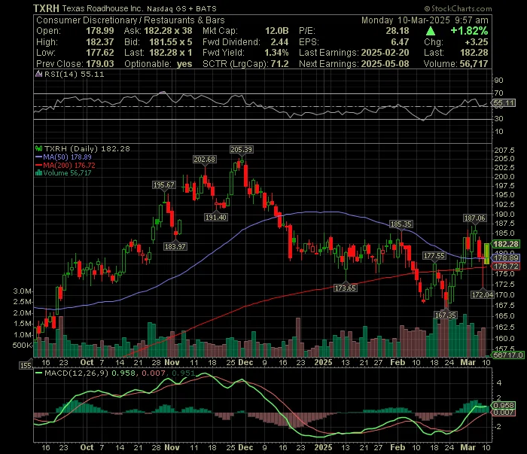Viewport: 527px width, 454px height.
Task: Click the volume bars icon in the price legend
Action: 38,173
